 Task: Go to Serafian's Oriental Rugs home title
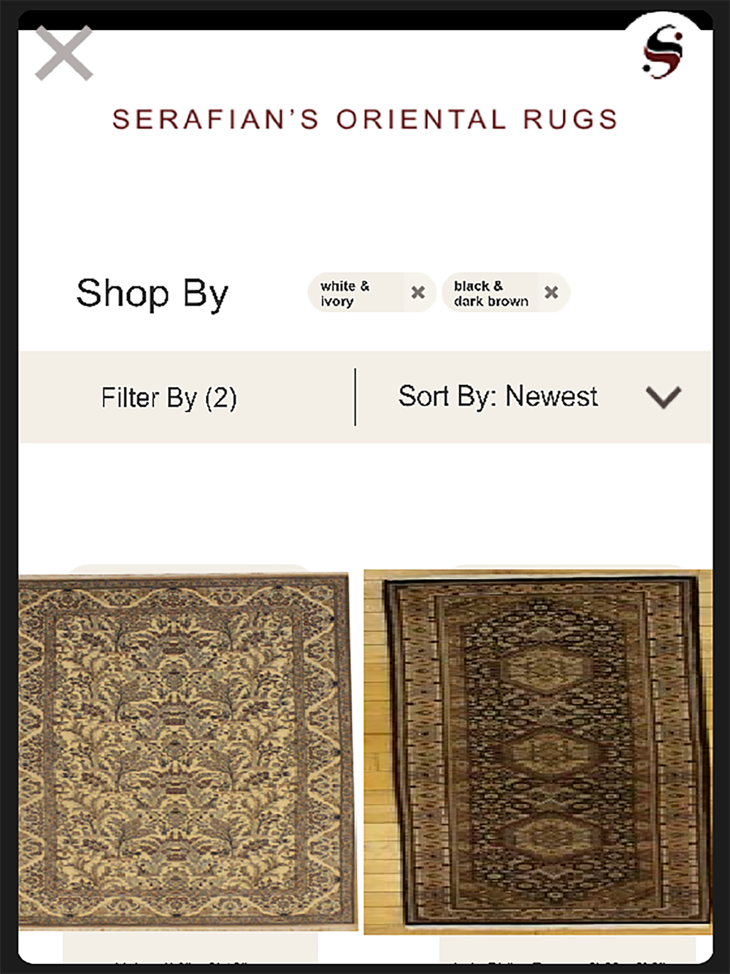coord(365,119)
